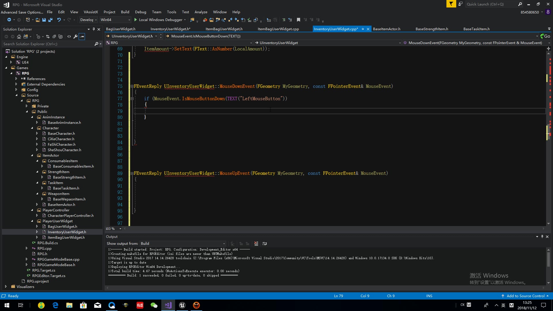Pin the Solution Explorer panel
This screenshot has height=311, width=553.
point(93,29)
